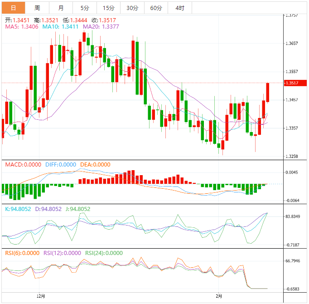Click the red 1.3517 current price tag
Viewport: 309px width, 304px height.
(x=295, y=83)
